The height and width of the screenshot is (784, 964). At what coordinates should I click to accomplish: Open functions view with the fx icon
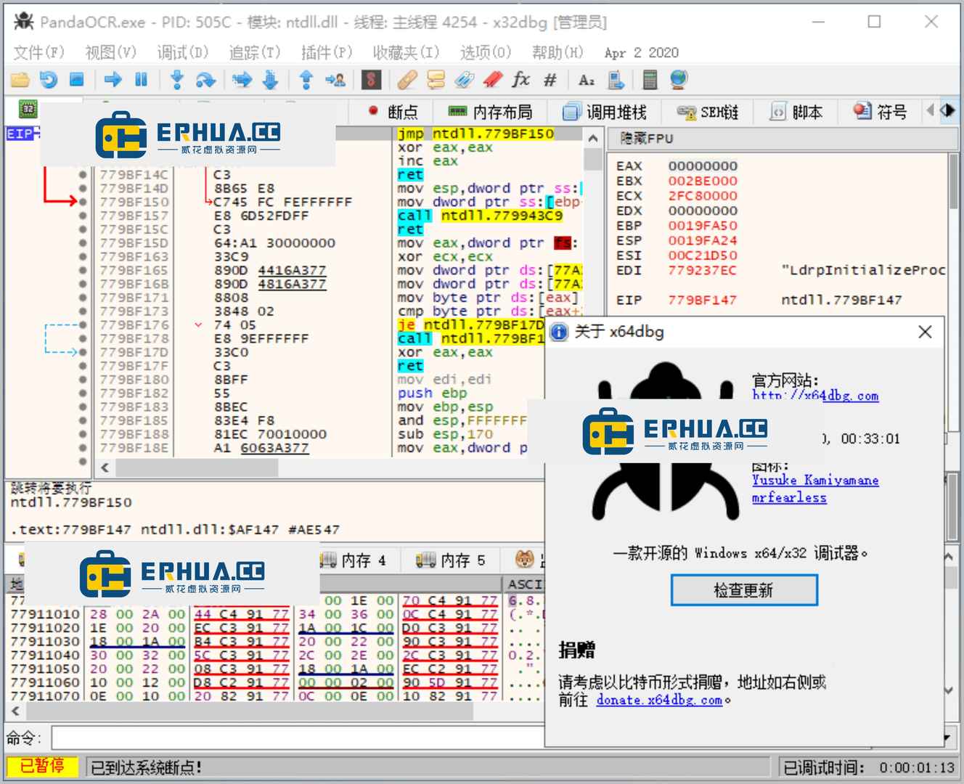point(521,80)
